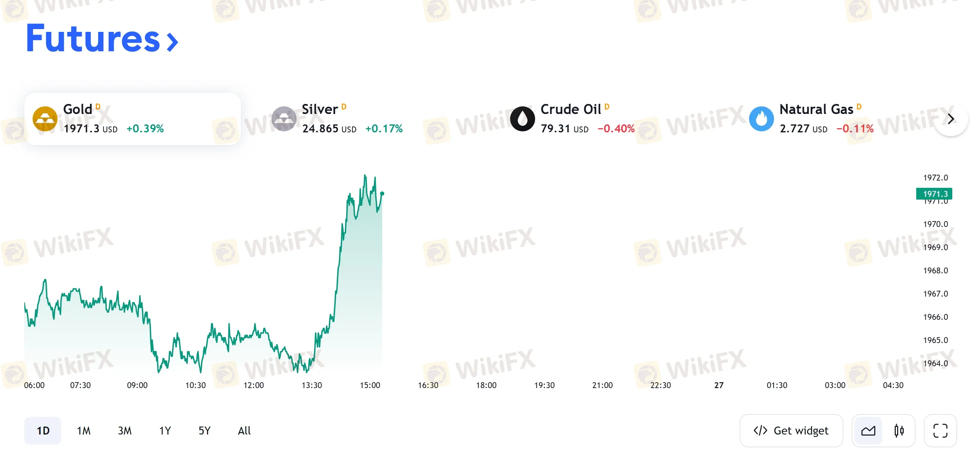Switch to the 3M tab
This screenshot has height=456, width=971.
[125, 430]
